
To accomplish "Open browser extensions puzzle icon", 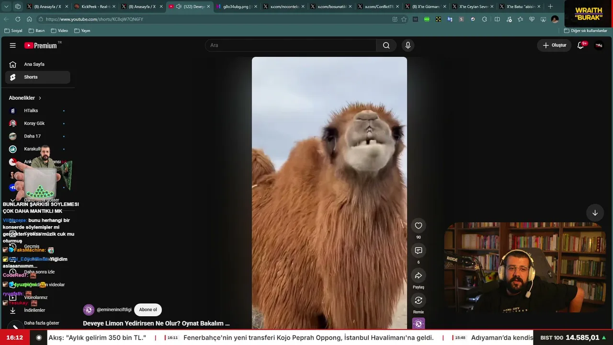I will pos(485,19).
